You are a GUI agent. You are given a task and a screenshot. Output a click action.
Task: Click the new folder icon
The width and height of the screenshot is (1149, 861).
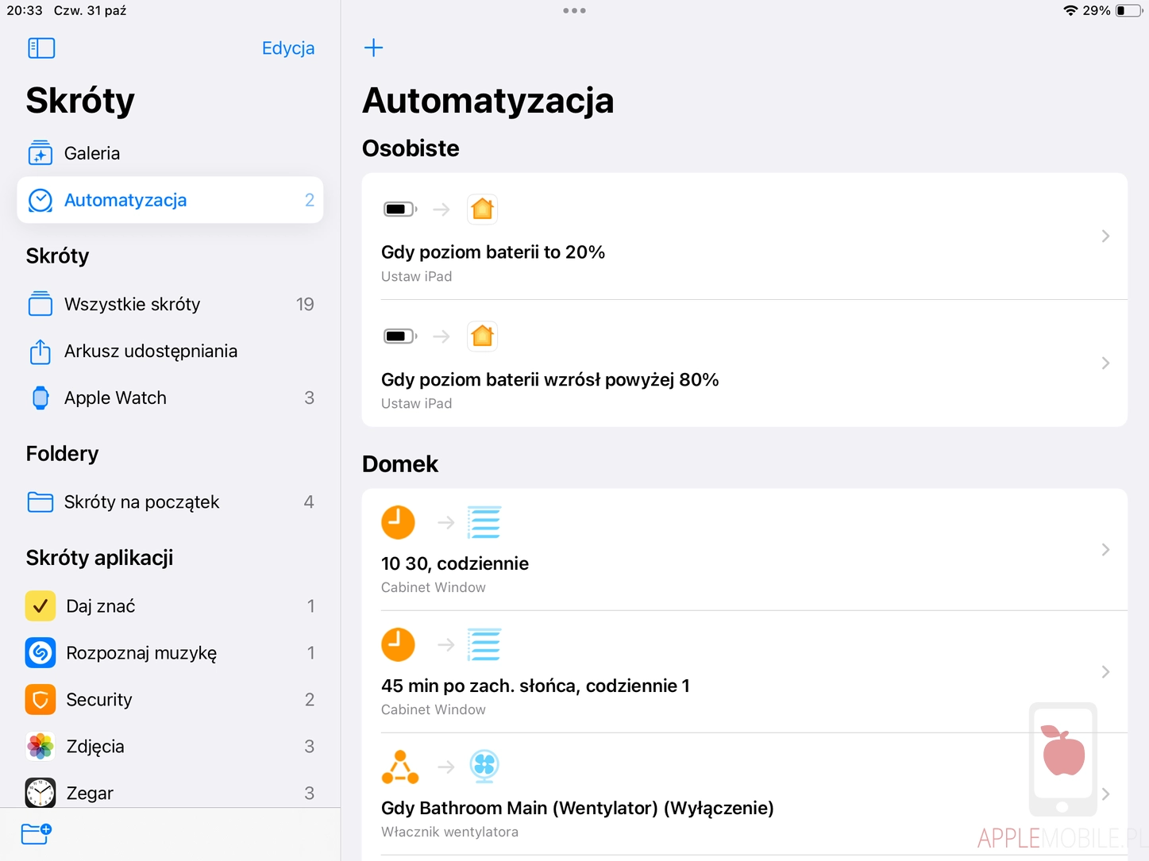tap(36, 833)
